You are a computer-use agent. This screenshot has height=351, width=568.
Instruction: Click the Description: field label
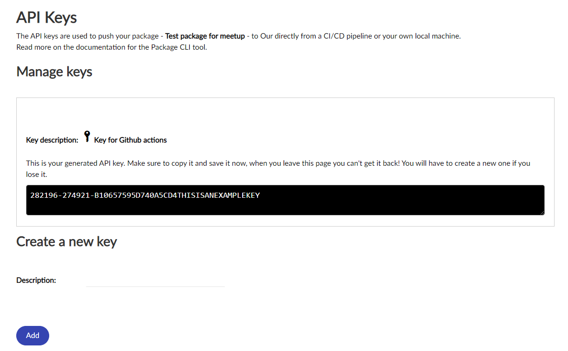click(36, 280)
